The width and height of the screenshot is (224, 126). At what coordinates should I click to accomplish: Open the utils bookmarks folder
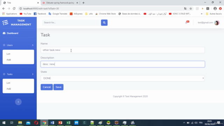click(x=89, y=14)
